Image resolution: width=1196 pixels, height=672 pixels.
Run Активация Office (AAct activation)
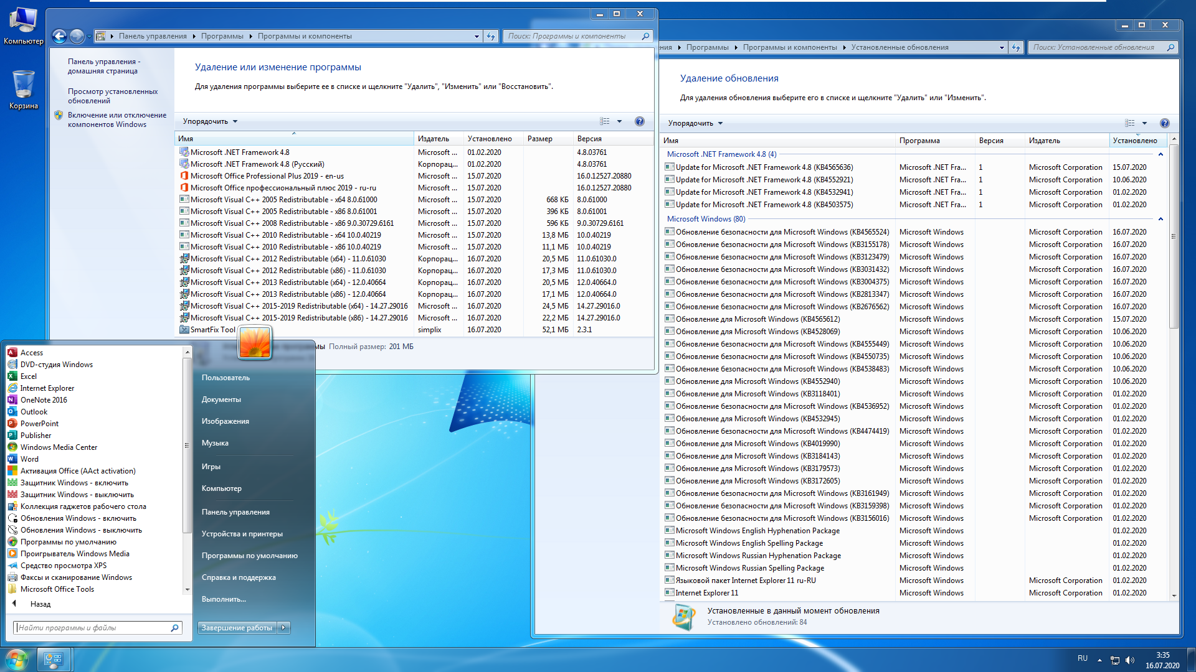pos(77,471)
